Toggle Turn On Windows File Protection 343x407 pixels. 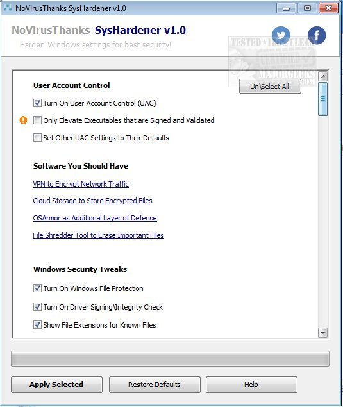point(37,288)
